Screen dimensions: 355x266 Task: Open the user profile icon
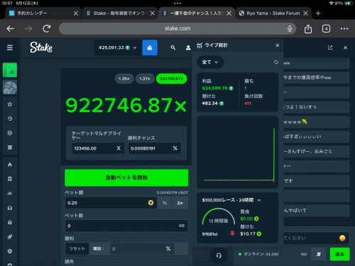188,48
